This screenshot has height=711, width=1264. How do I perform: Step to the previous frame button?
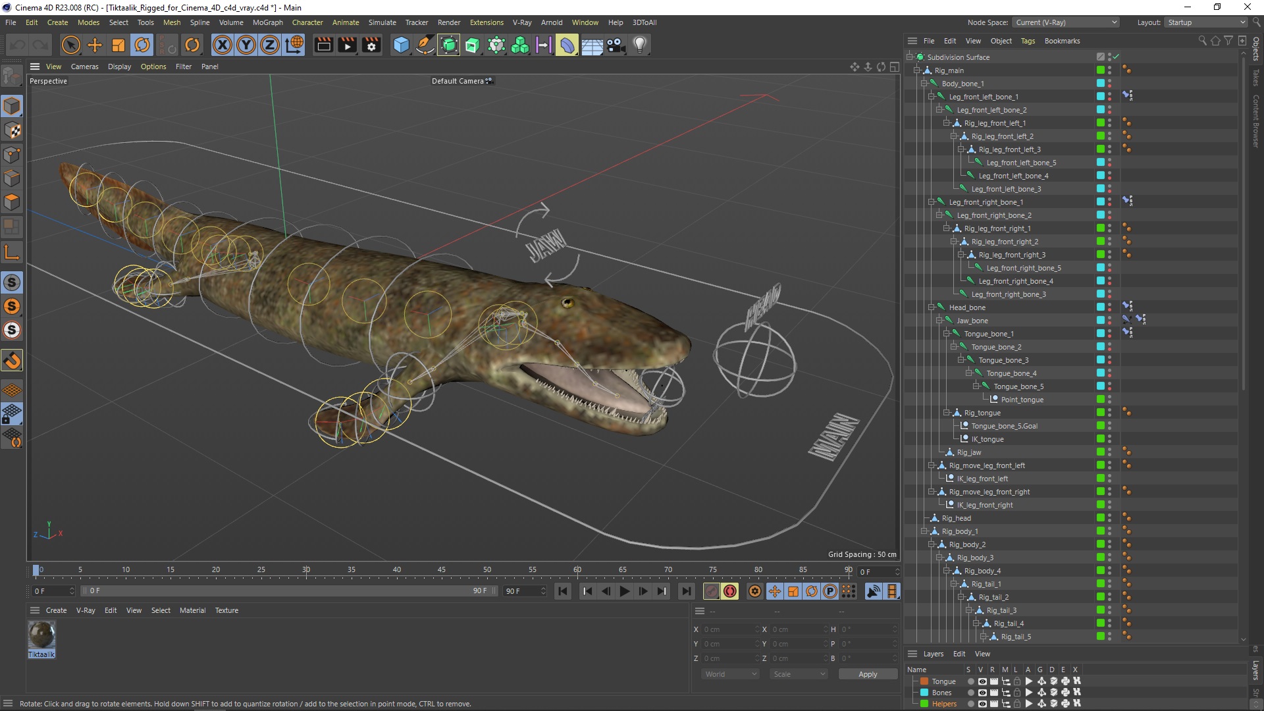(x=606, y=591)
